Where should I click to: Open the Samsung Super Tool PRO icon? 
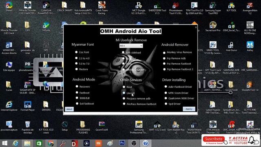pos(213,8)
